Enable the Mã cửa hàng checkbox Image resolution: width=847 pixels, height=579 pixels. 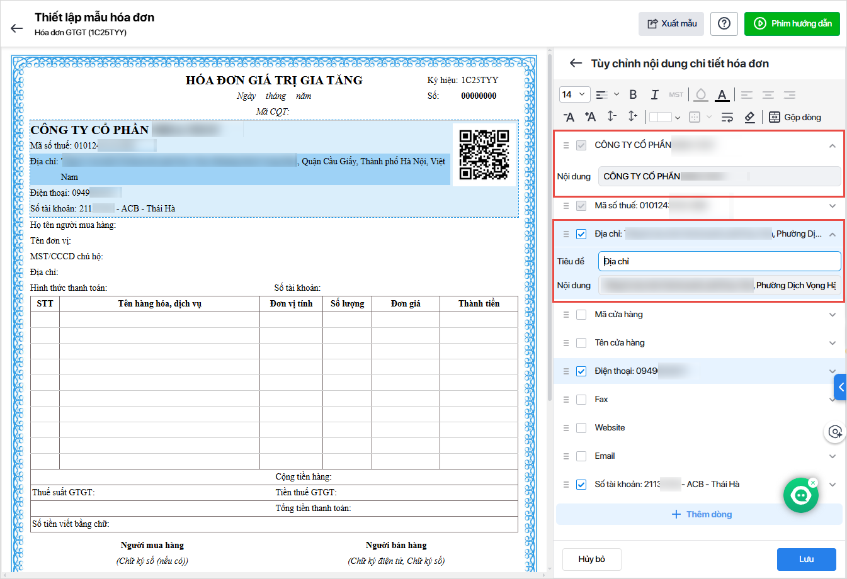click(581, 315)
